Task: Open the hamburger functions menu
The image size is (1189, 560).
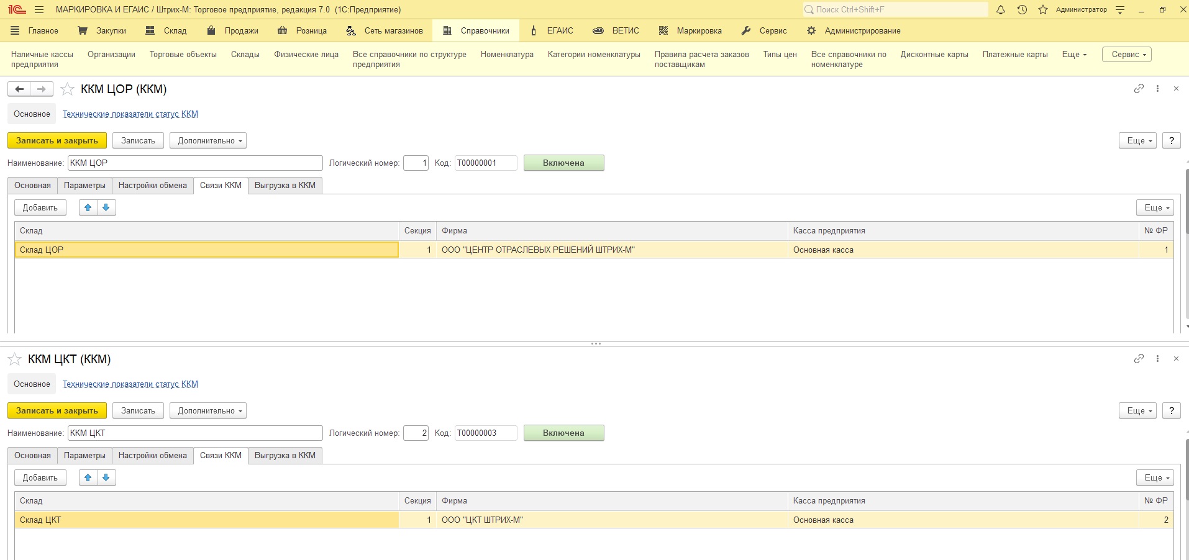Action: pos(39,10)
